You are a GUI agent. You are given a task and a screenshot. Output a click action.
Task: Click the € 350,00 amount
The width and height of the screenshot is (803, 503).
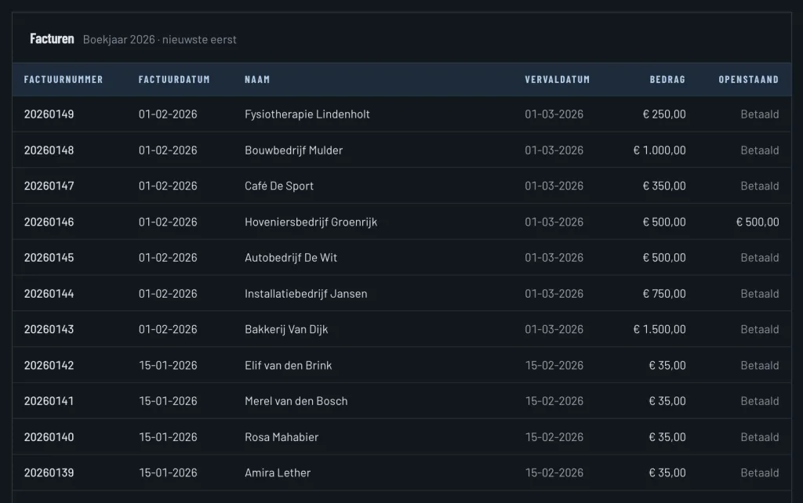(x=664, y=186)
